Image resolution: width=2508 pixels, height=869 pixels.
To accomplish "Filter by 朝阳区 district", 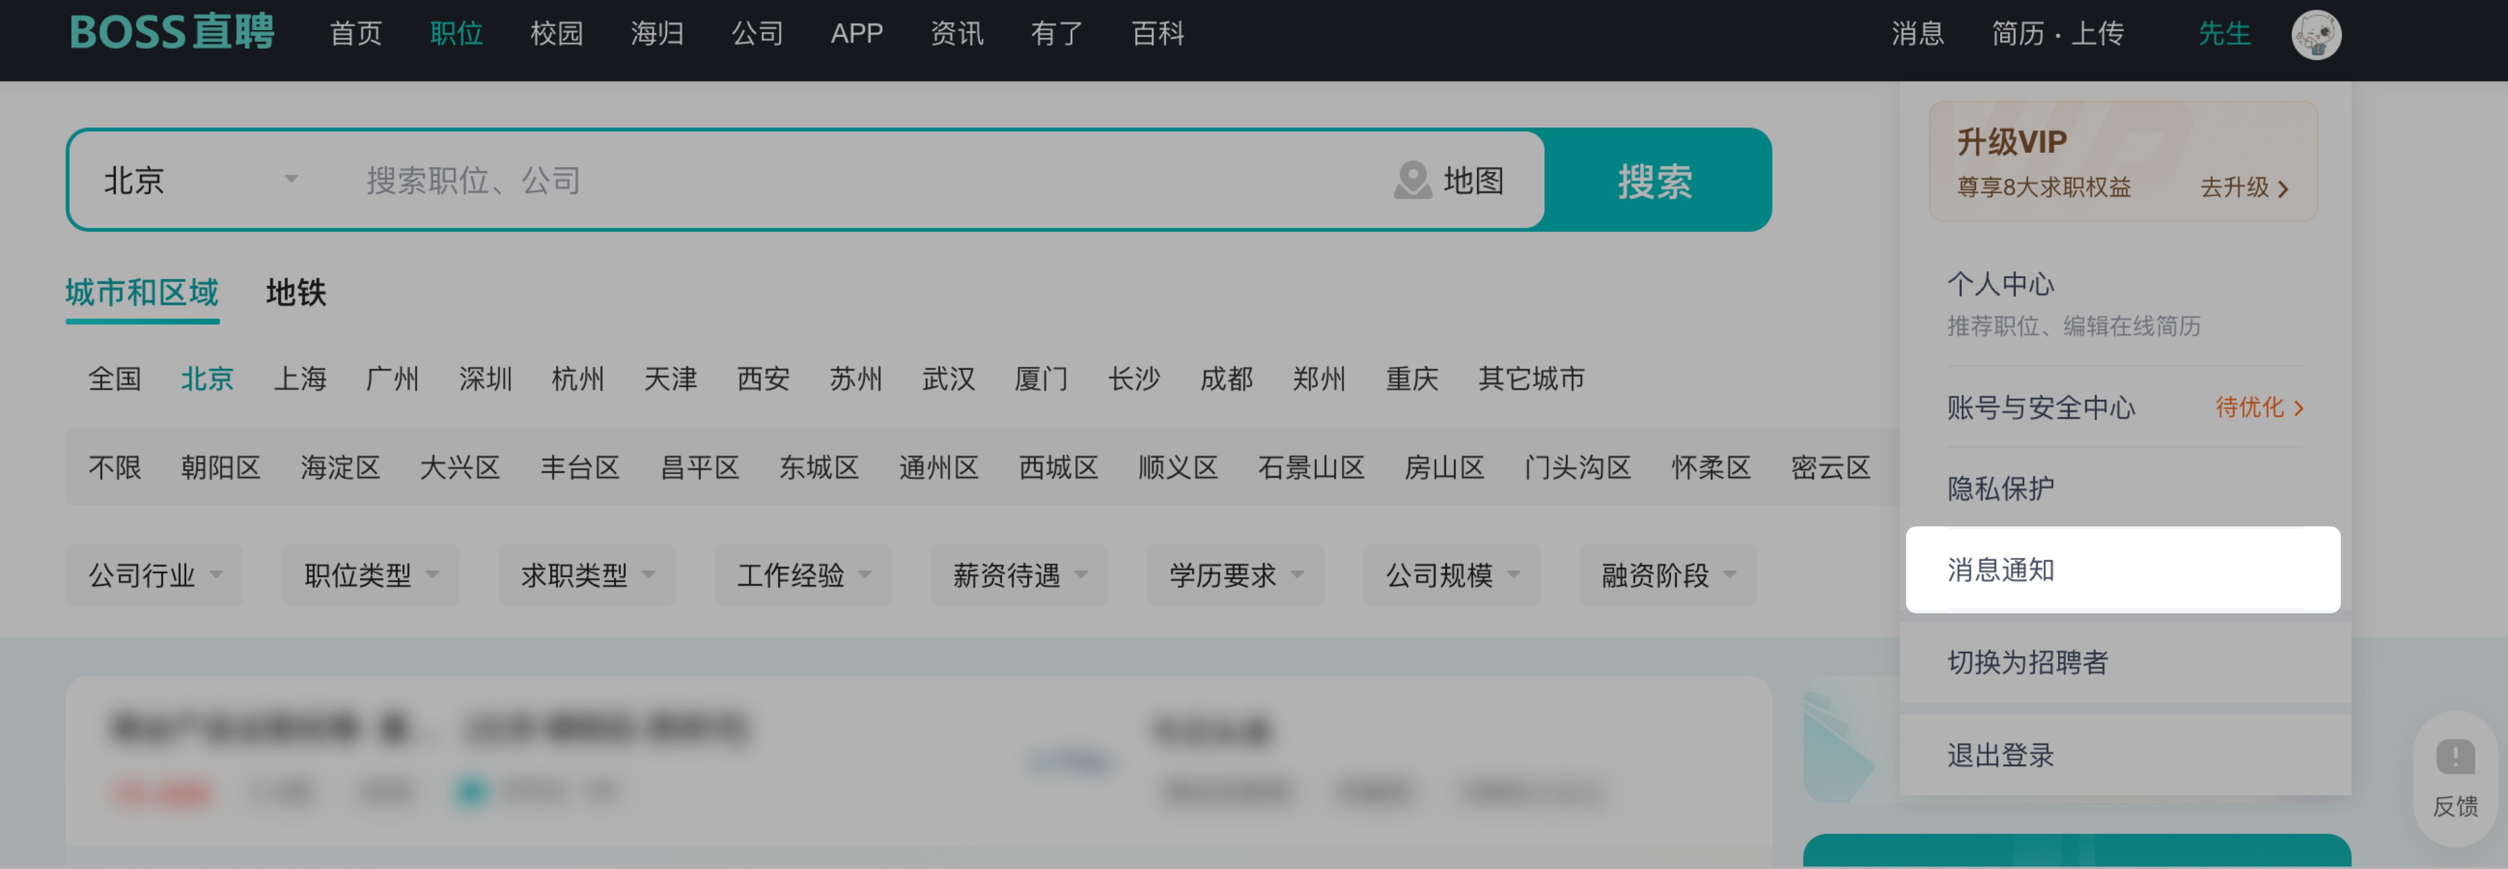I will [221, 467].
